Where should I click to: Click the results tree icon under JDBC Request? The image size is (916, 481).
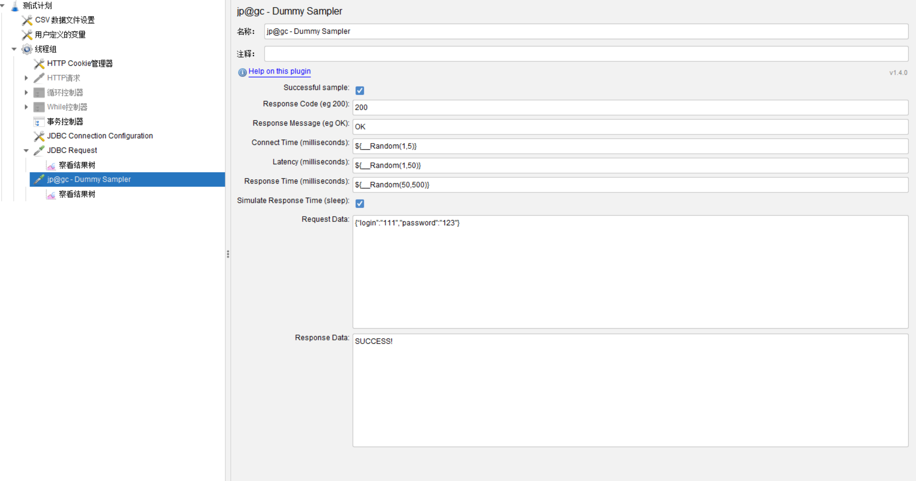[x=51, y=165]
